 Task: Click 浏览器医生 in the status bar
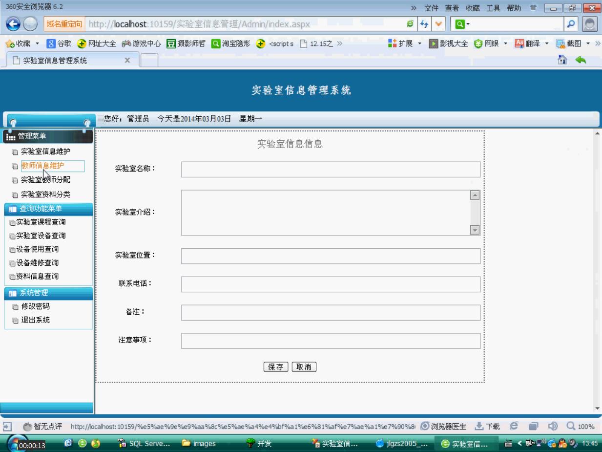[443, 427]
